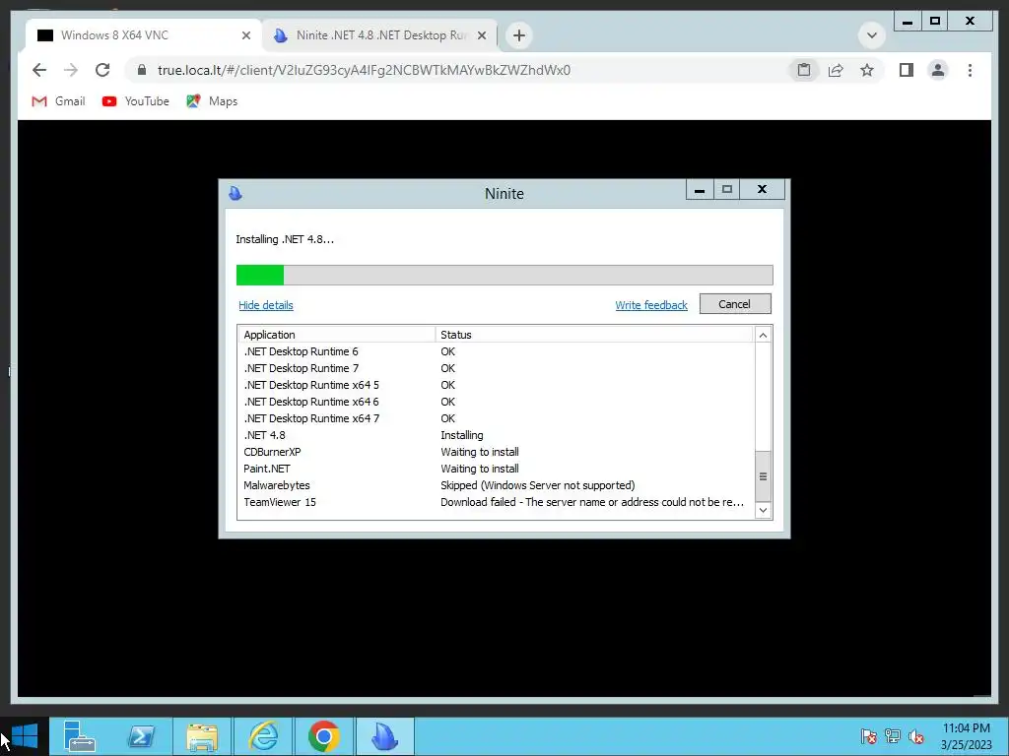The width and height of the screenshot is (1009, 756).
Task: Open the Gmail bookmark
Action: tap(58, 101)
